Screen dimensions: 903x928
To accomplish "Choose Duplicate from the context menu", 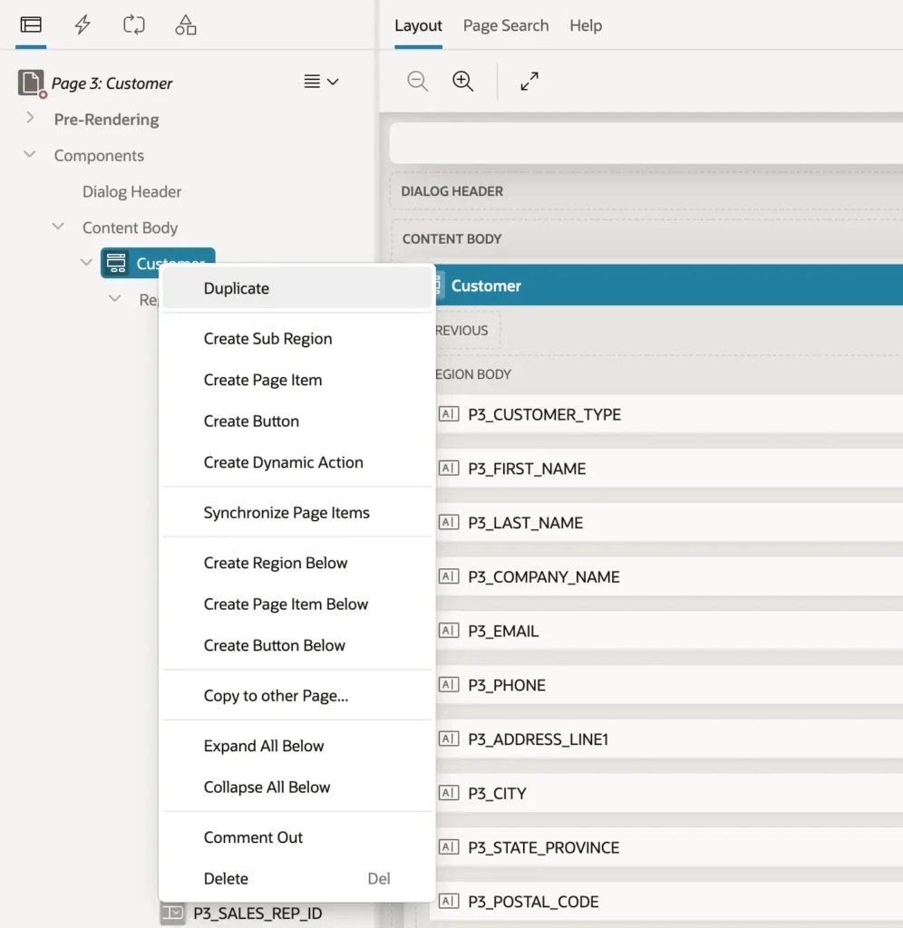I will pos(298,288).
